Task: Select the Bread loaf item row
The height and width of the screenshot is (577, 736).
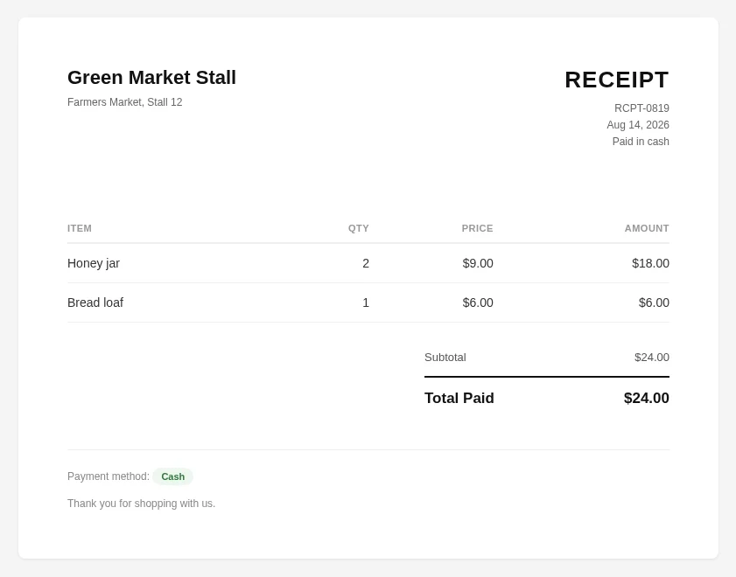Action: pos(368,302)
